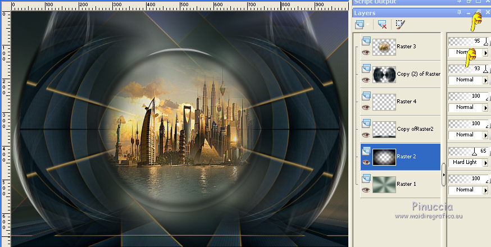The height and width of the screenshot is (247, 491).
Task: Click the Delete Layer icon
Action: [x=383, y=24]
